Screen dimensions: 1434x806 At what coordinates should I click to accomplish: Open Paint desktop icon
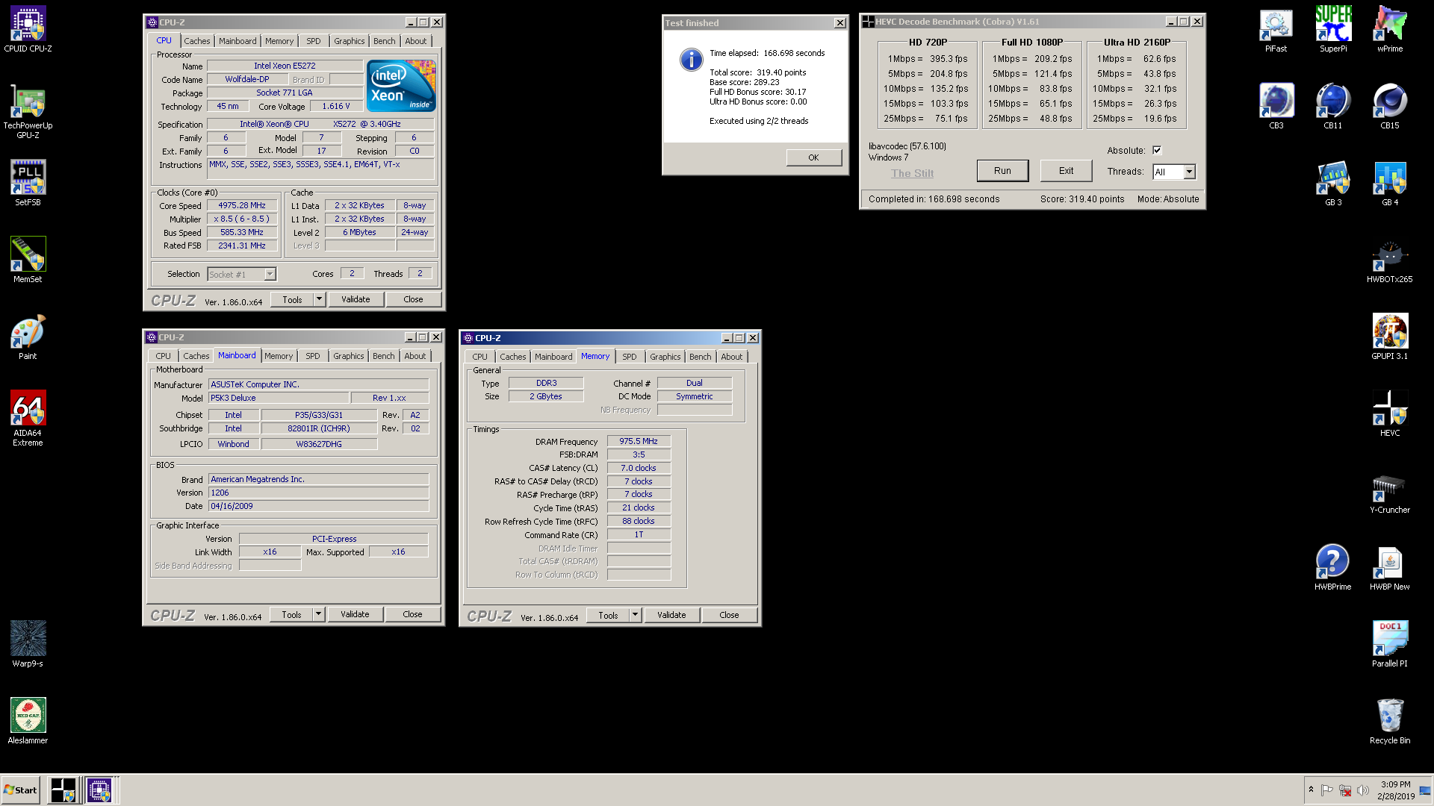coord(28,337)
